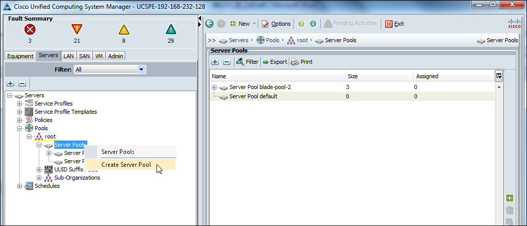Click the Exit toolbar button

point(395,24)
